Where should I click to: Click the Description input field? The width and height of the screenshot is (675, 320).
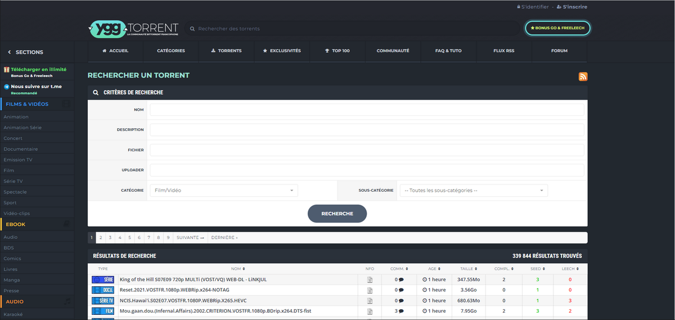(367, 130)
